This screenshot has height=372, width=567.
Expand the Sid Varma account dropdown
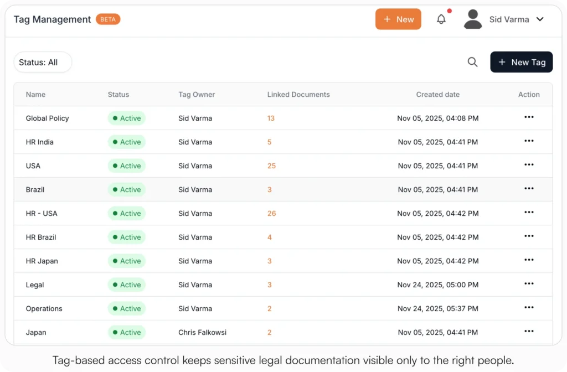540,19
